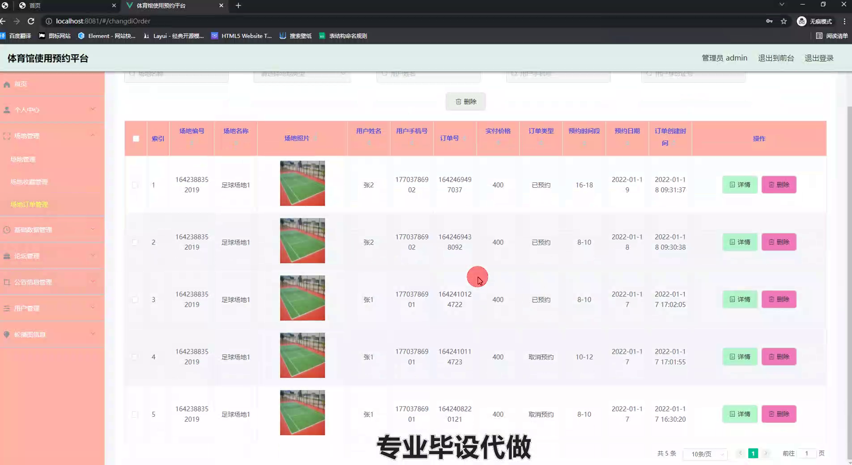Close the 体育馆使用预约平台 browser tab
852x465 pixels.
click(x=221, y=5)
